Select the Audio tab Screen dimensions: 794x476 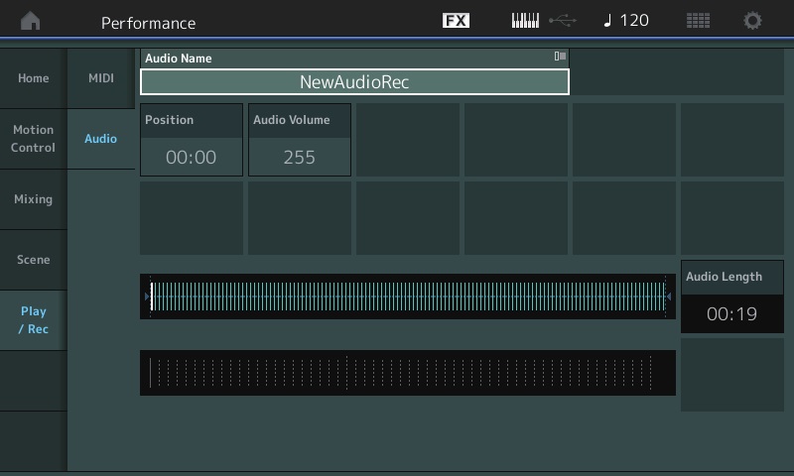pyautogui.click(x=101, y=139)
